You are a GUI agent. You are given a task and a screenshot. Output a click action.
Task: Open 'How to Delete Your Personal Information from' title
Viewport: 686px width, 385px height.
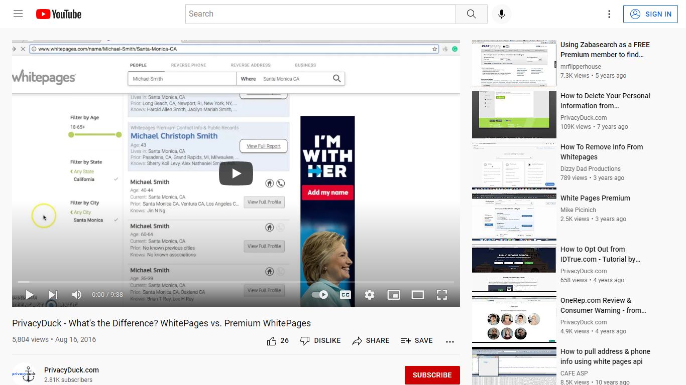click(x=605, y=101)
